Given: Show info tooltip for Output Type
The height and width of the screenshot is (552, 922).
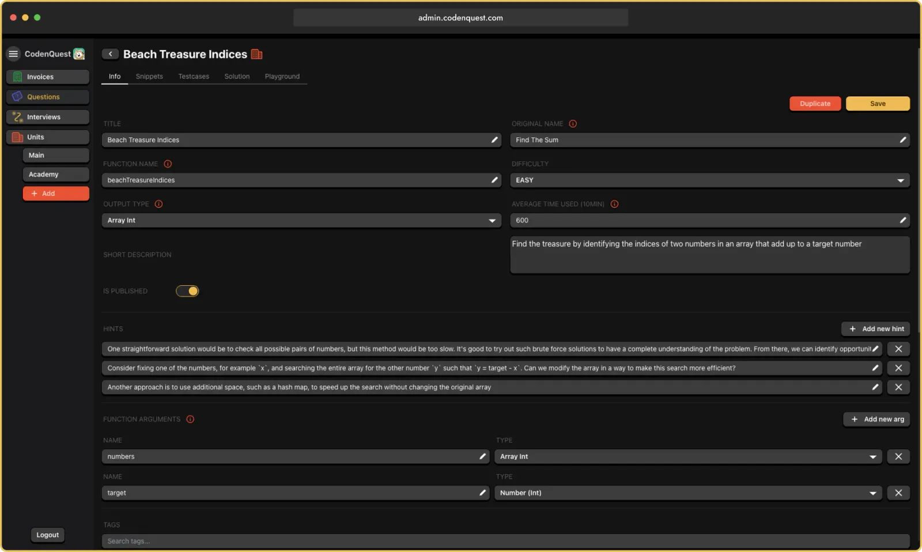Looking at the screenshot, I should 158,204.
